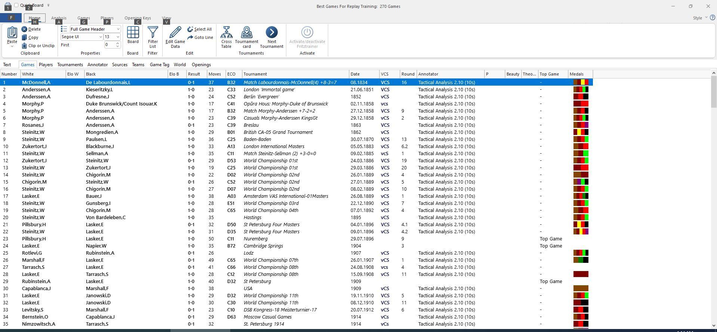Click the Clip or Unclip icon
This screenshot has height=332, width=717.
click(x=24, y=46)
